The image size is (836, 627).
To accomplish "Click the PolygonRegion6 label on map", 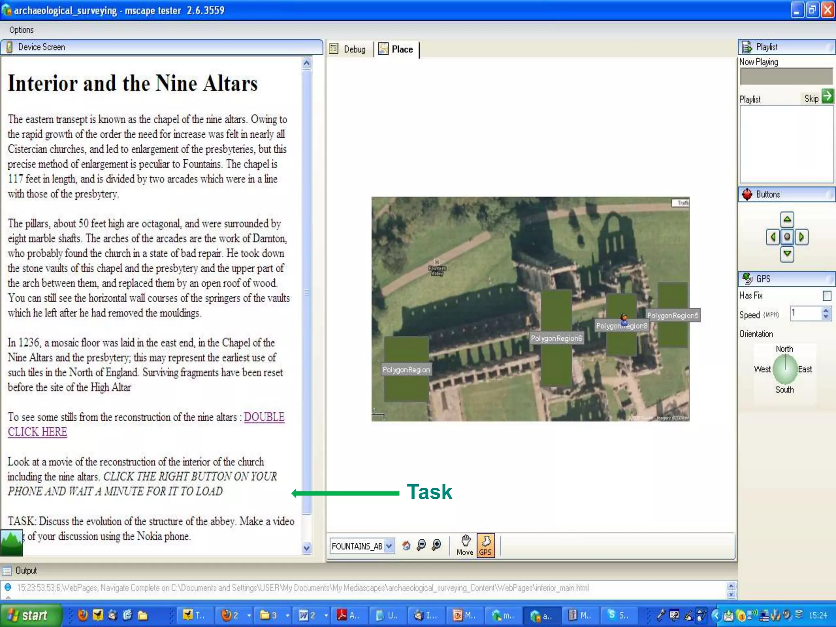I will click(x=556, y=338).
